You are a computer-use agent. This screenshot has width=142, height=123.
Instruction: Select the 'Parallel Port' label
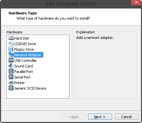tap(24, 72)
